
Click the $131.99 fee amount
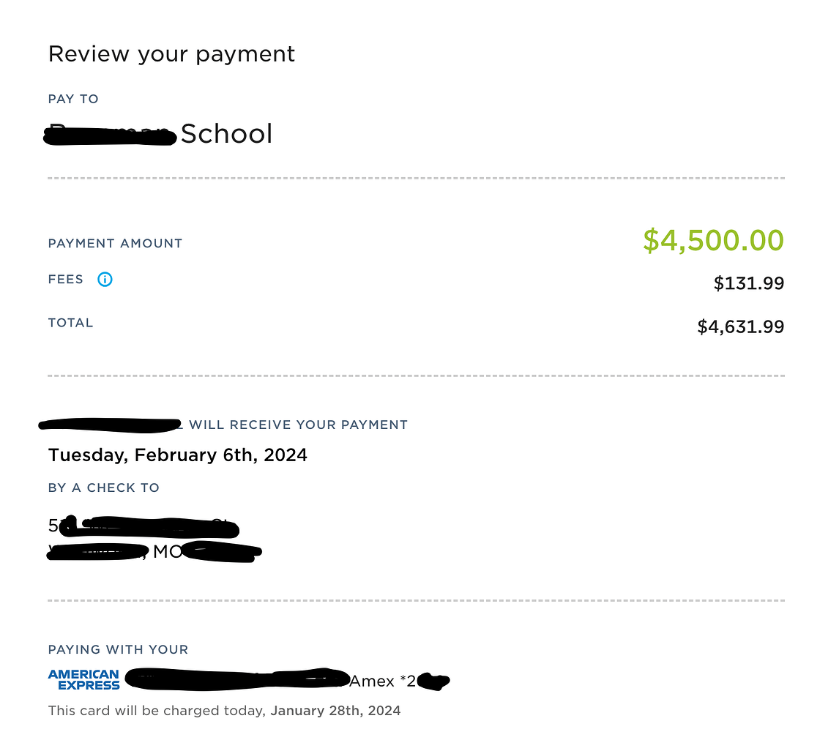click(x=748, y=283)
